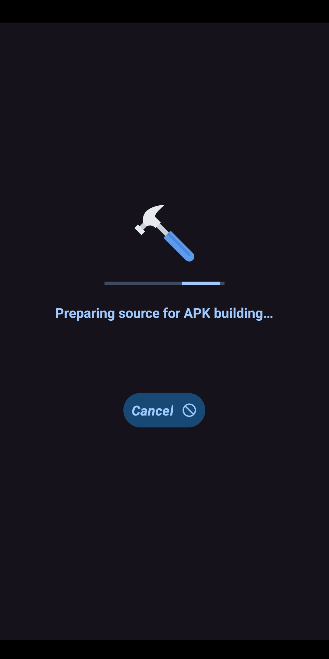Viewport: 329px width, 659px height.
Task: Click the prohibition circle icon in Cancel
Action: (189, 410)
